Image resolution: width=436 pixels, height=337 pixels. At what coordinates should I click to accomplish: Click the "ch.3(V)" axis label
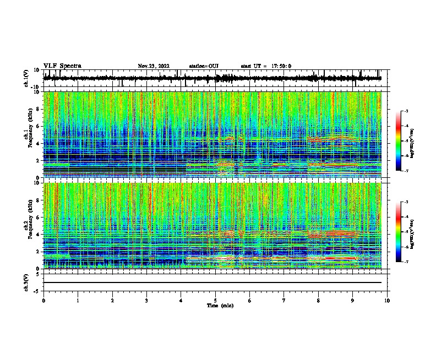(x=26, y=282)
